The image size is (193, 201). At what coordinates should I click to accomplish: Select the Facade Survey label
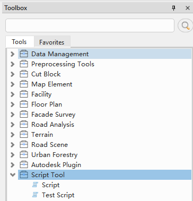54,115
